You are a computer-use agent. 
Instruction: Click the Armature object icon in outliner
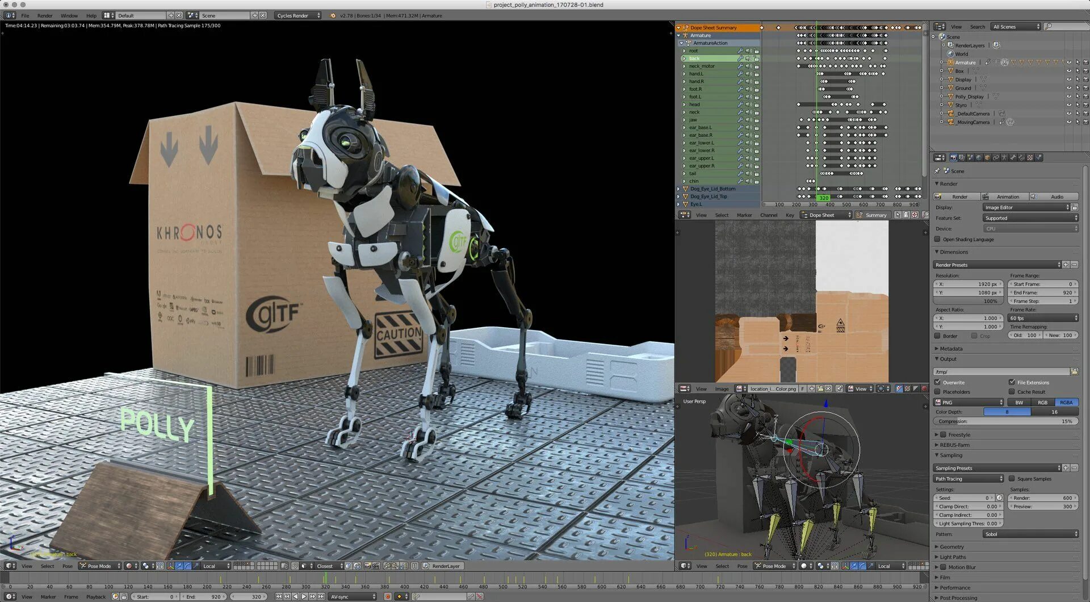pyautogui.click(x=950, y=62)
